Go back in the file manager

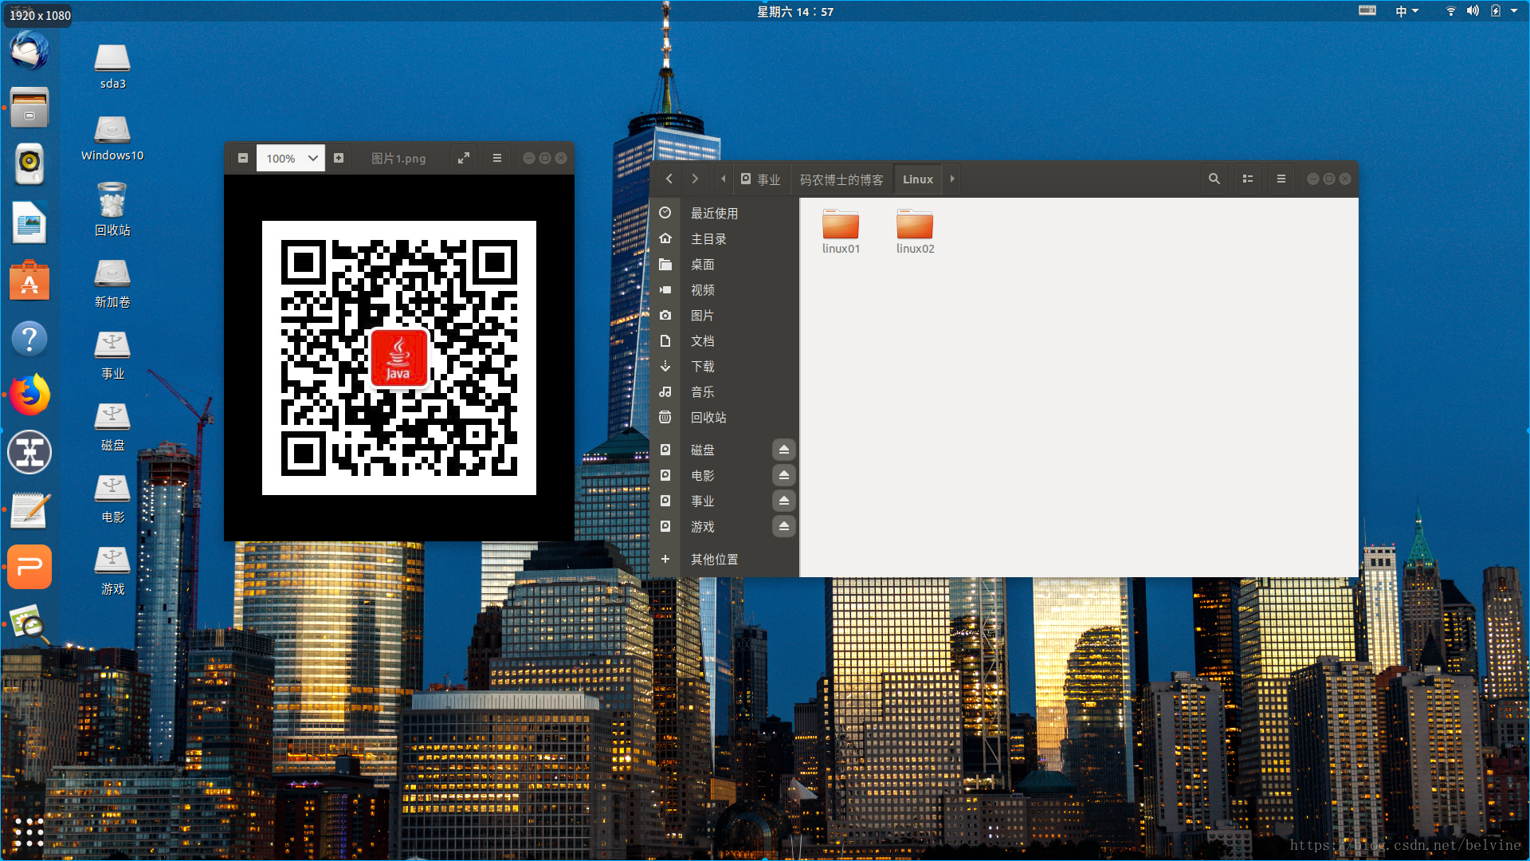pos(669,179)
